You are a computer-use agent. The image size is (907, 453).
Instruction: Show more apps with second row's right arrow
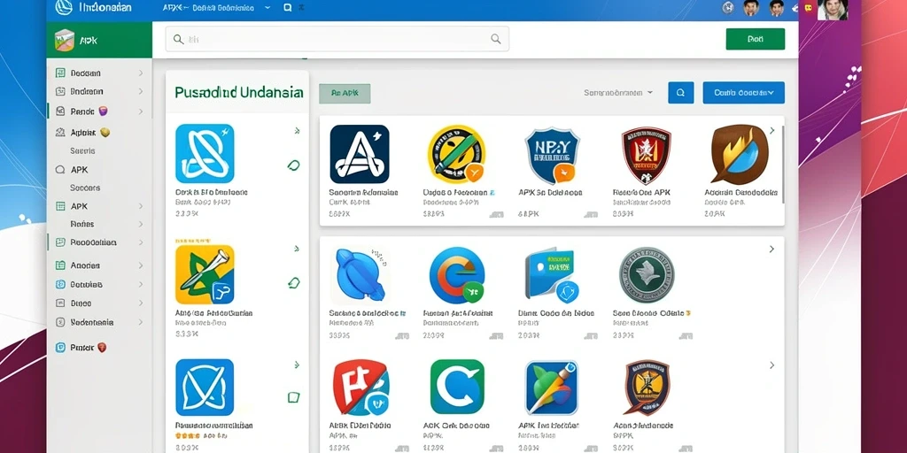tap(771, 249)
